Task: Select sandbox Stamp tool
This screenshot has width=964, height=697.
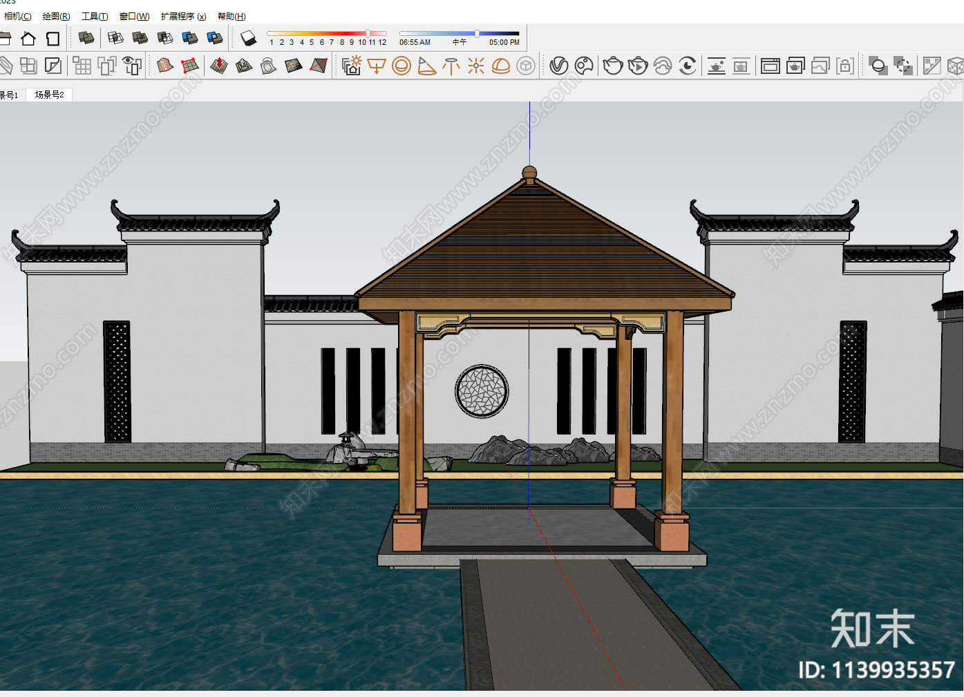Action: click(244, 66)
